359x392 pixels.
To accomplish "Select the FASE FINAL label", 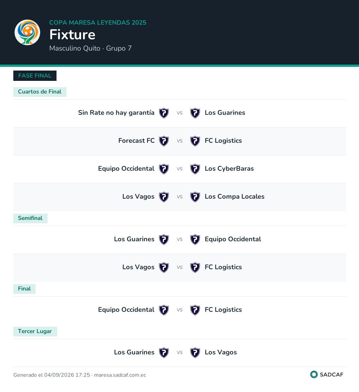I will (x=35, y=76).
